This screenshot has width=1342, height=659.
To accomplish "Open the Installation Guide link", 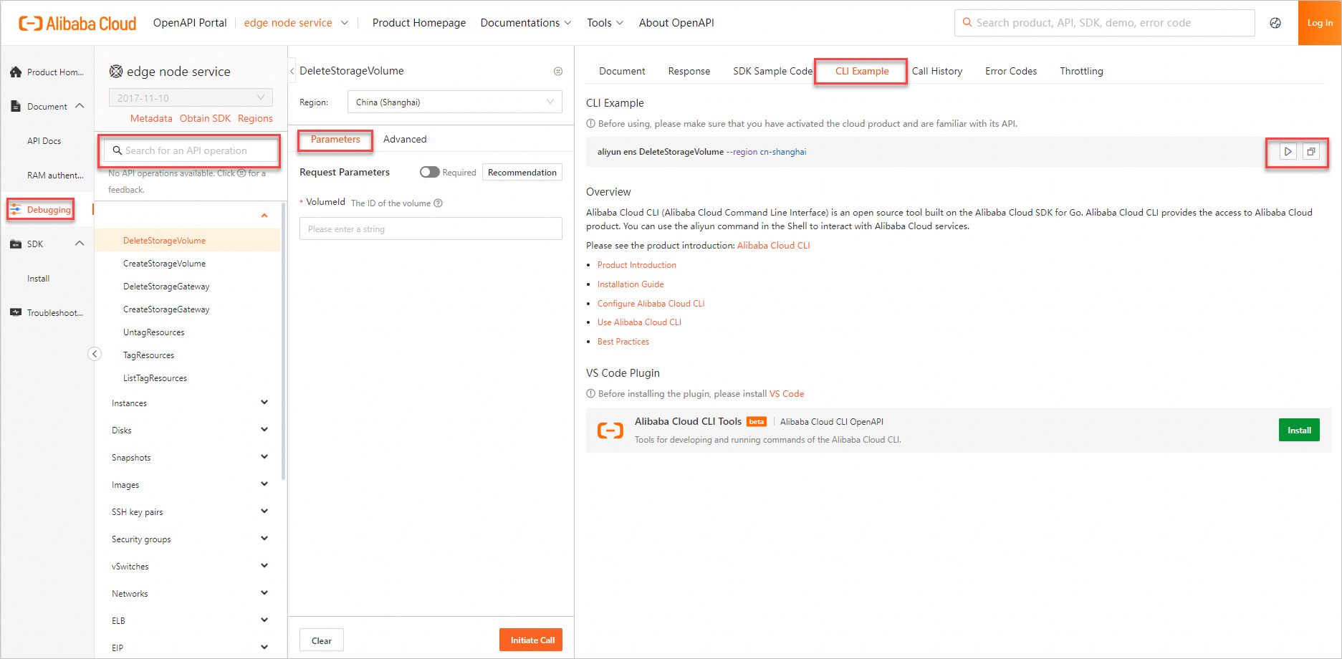I will pos(631,284).
